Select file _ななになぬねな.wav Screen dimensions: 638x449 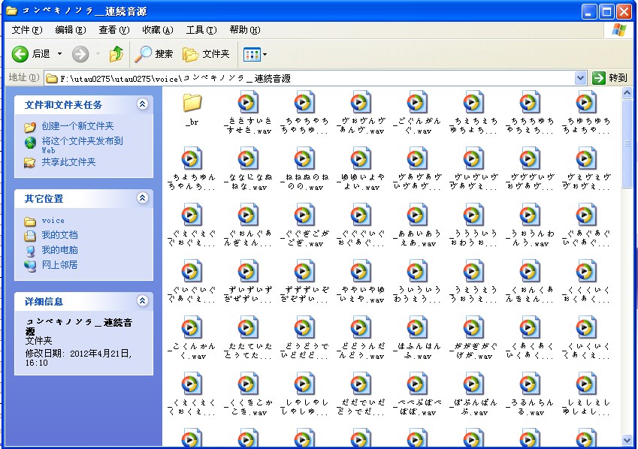point(248,169)
